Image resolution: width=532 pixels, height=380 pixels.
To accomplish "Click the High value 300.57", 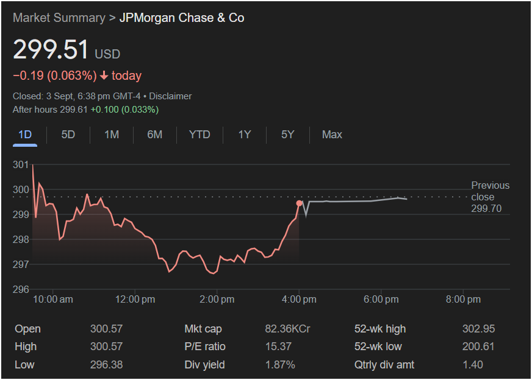I will pos(106,347).
